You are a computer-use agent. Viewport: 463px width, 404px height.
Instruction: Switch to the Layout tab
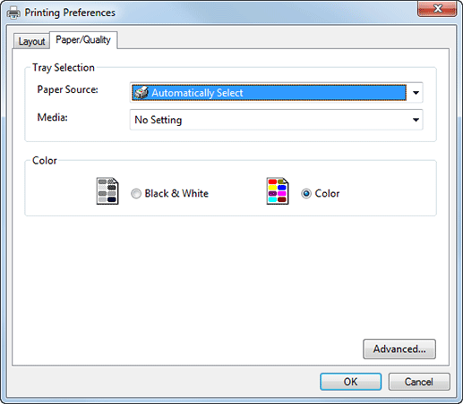click(x=31, y=41)
